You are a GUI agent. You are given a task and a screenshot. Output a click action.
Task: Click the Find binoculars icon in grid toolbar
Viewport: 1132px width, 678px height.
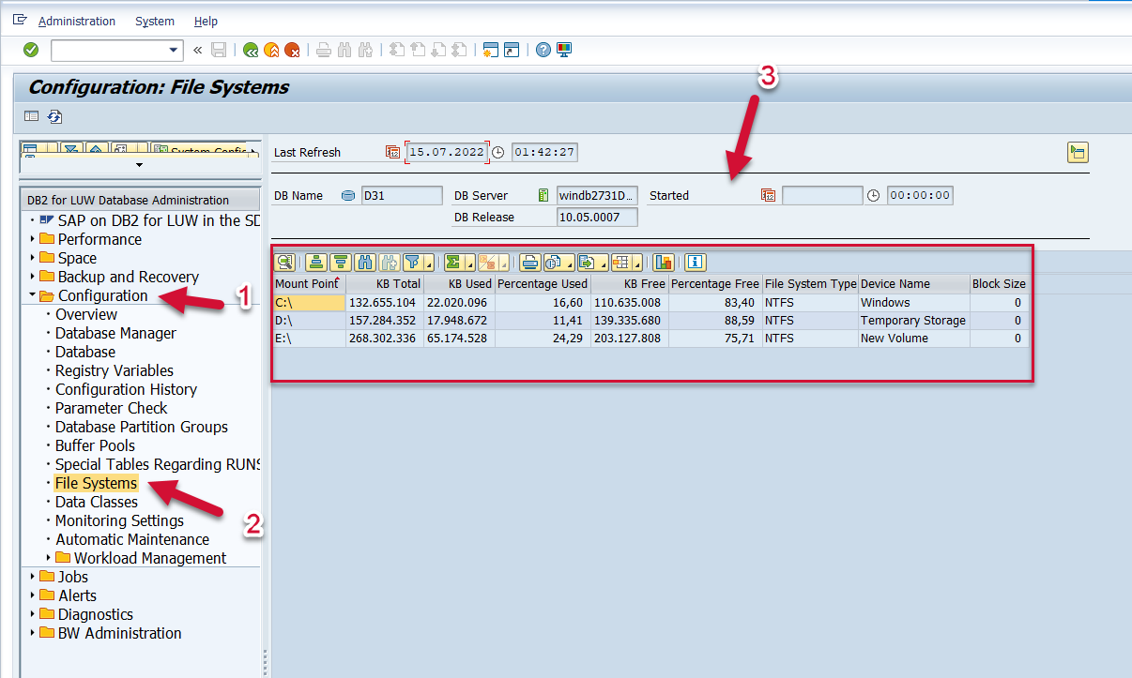click(x=365, y=263)
